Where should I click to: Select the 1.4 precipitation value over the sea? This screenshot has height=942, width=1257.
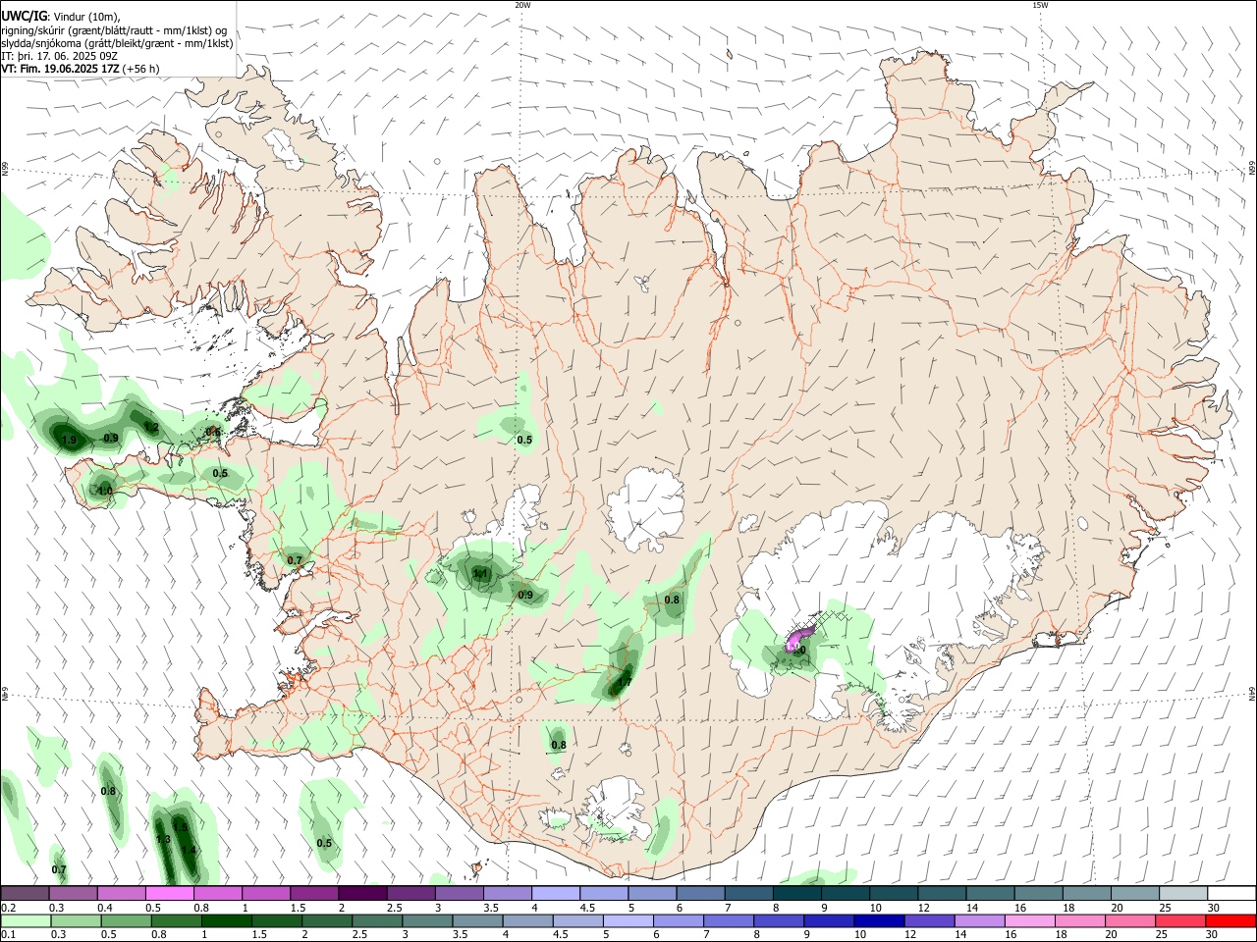tap(189, 850)
